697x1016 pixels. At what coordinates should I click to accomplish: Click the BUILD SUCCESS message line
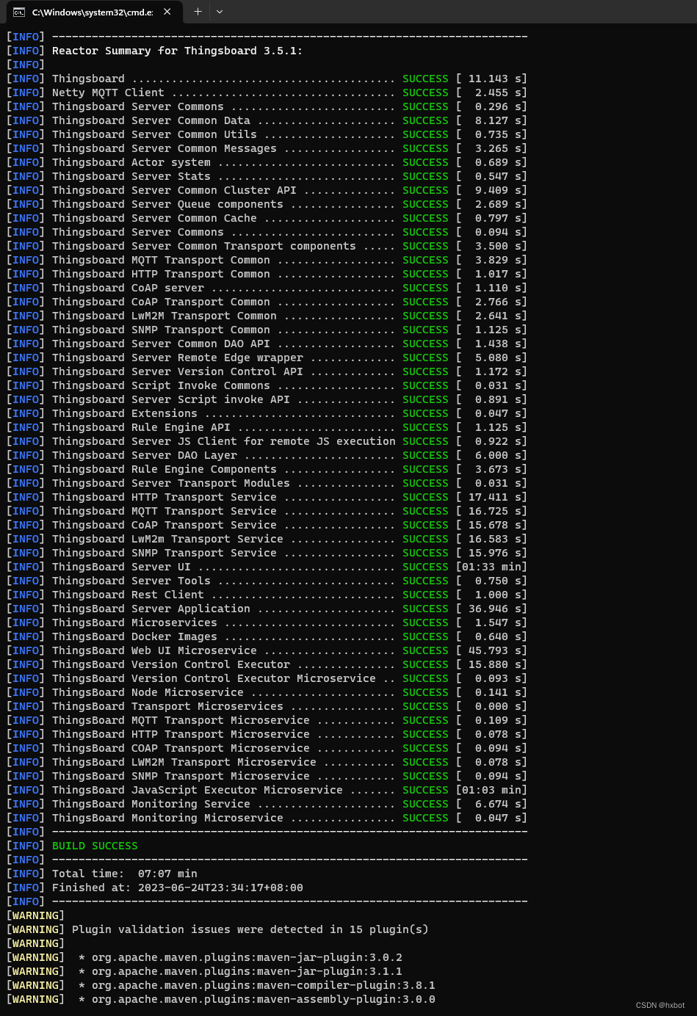pyautogui.click(x=94, y=845)
